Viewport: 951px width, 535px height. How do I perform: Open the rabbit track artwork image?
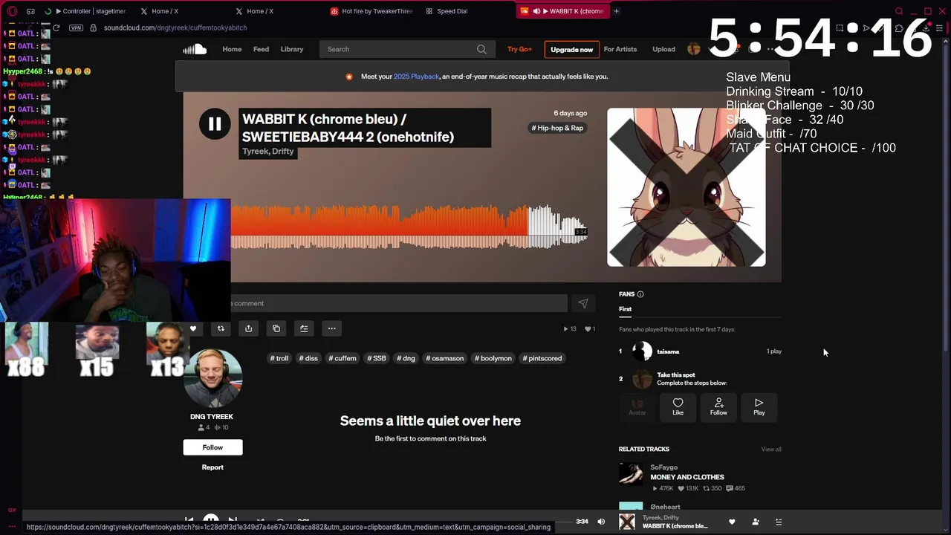[x=686, y=187]
